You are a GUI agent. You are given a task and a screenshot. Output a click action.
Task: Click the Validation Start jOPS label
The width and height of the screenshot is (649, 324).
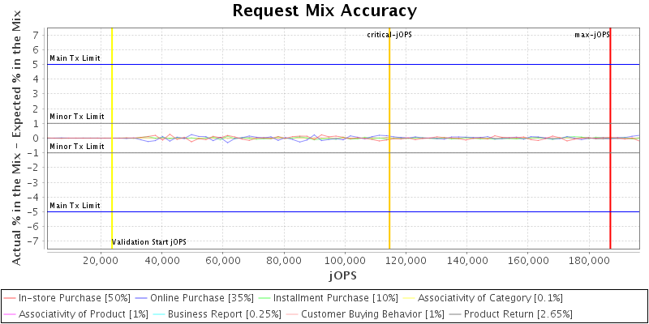pos(149,242)
